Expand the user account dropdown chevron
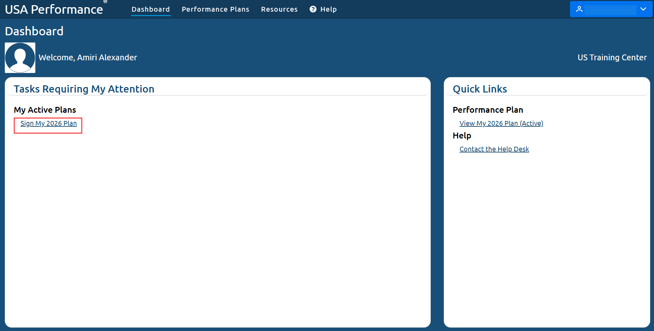The height and width of the screenshot is (331, 654). 643,9
